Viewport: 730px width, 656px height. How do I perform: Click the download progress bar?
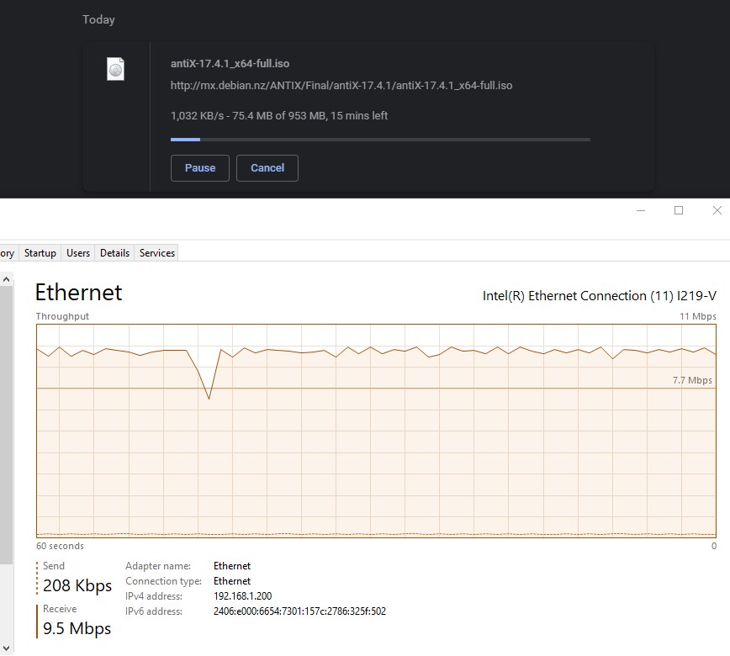(380, 140)
